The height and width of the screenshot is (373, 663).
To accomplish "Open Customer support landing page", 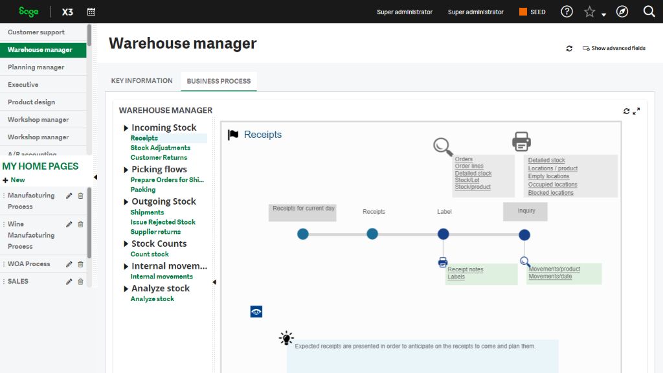I will point(43,32).
